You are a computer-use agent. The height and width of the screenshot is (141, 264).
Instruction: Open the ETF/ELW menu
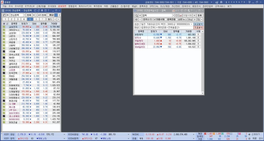[29, 6]
